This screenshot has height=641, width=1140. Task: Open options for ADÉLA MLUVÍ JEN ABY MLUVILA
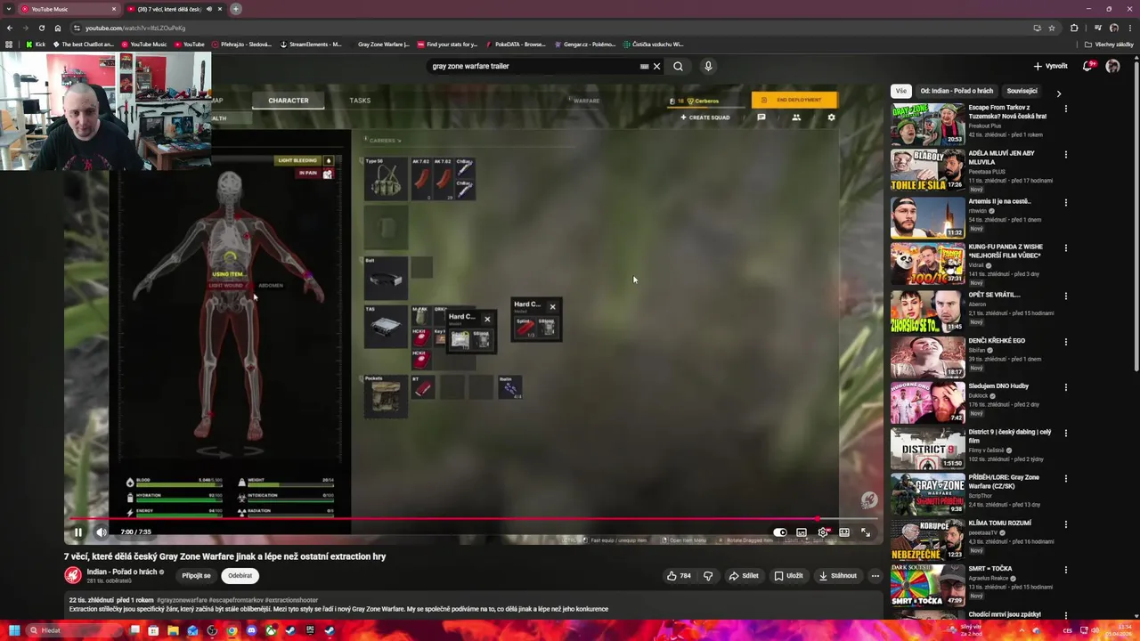pyautogui.click(x=1065, y=154)
